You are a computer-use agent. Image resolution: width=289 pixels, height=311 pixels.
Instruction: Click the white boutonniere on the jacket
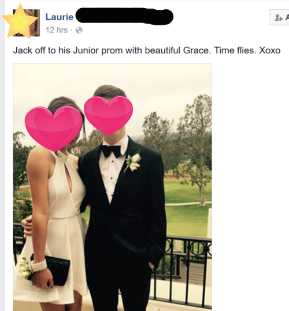134,162
